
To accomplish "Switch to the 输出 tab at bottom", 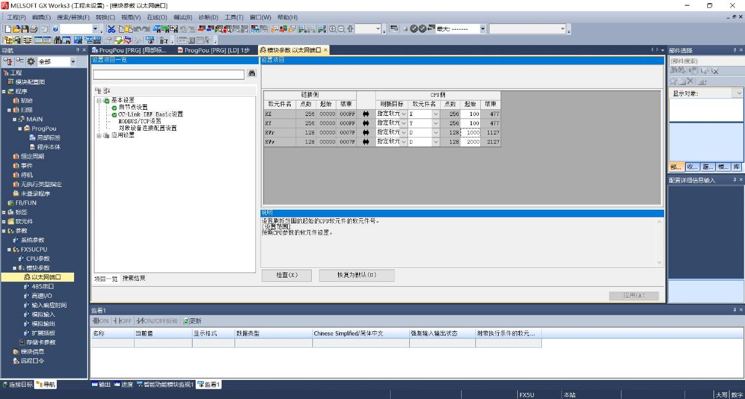I will [x=101, y=385].
